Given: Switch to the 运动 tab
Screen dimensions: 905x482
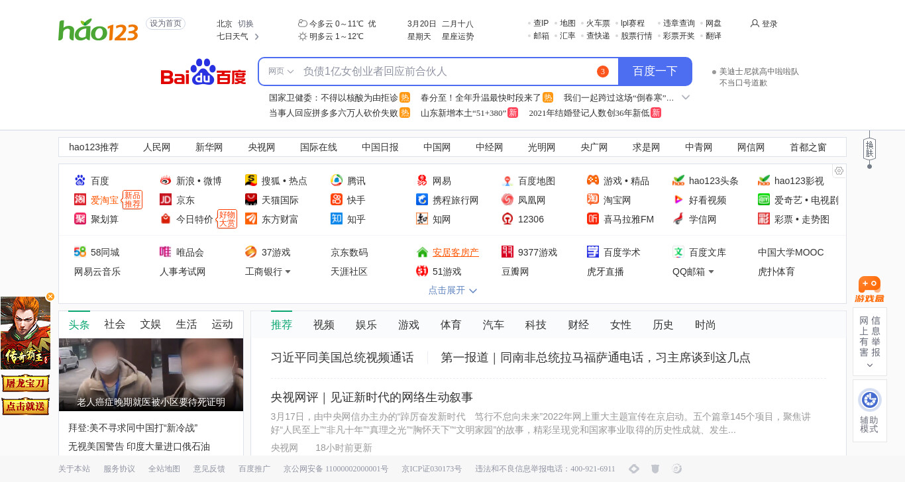Looking at the screenshot, I should pos(222,324).
